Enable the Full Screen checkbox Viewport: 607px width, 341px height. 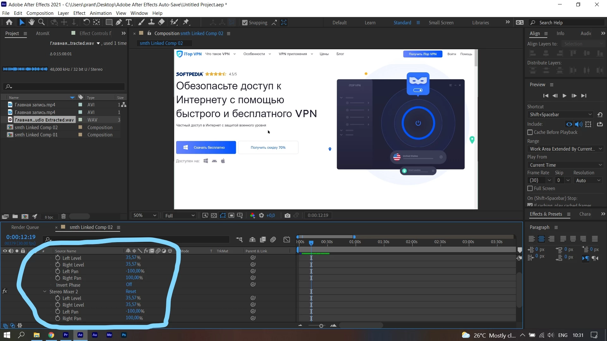530,188
